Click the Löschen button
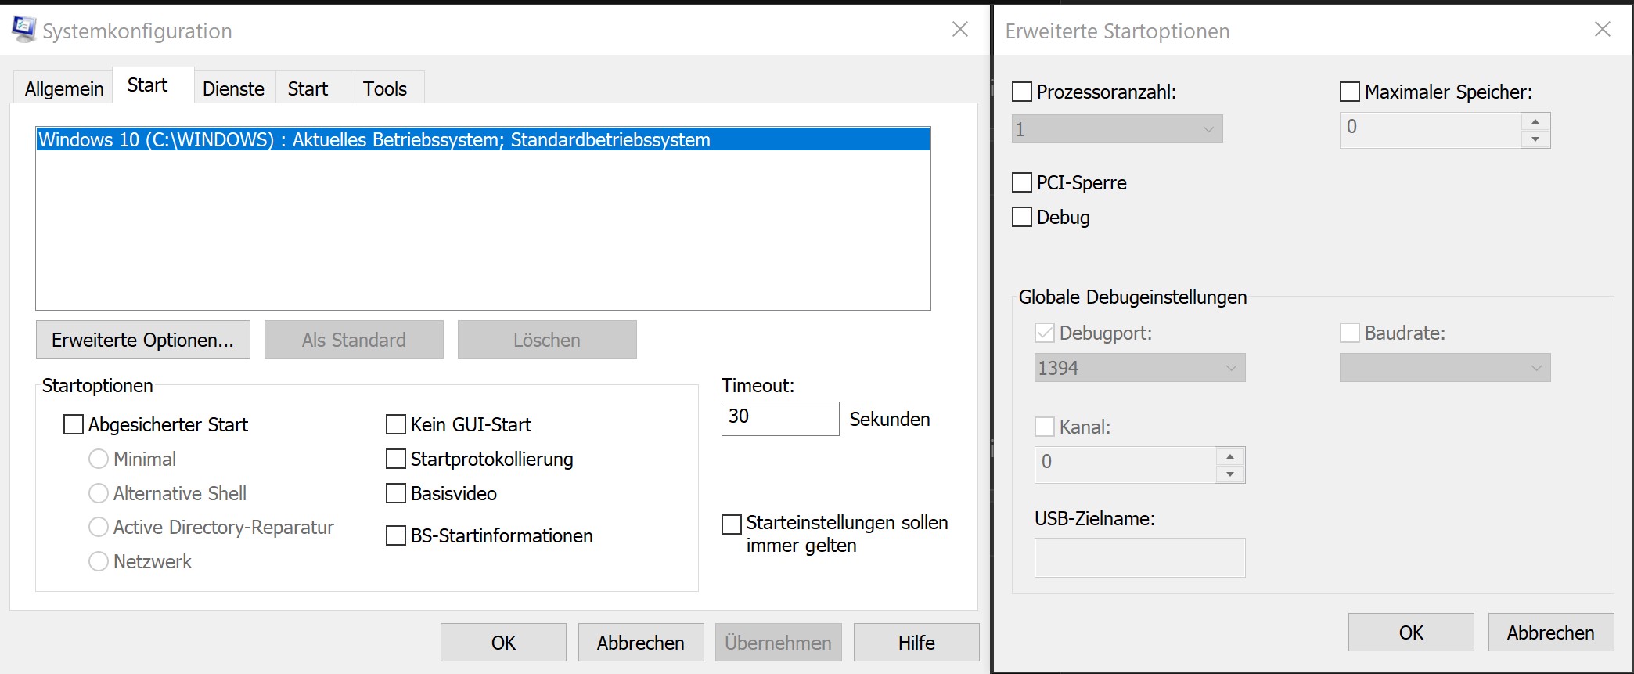Viewport: 1634px width, 674px height. (547, 340)
